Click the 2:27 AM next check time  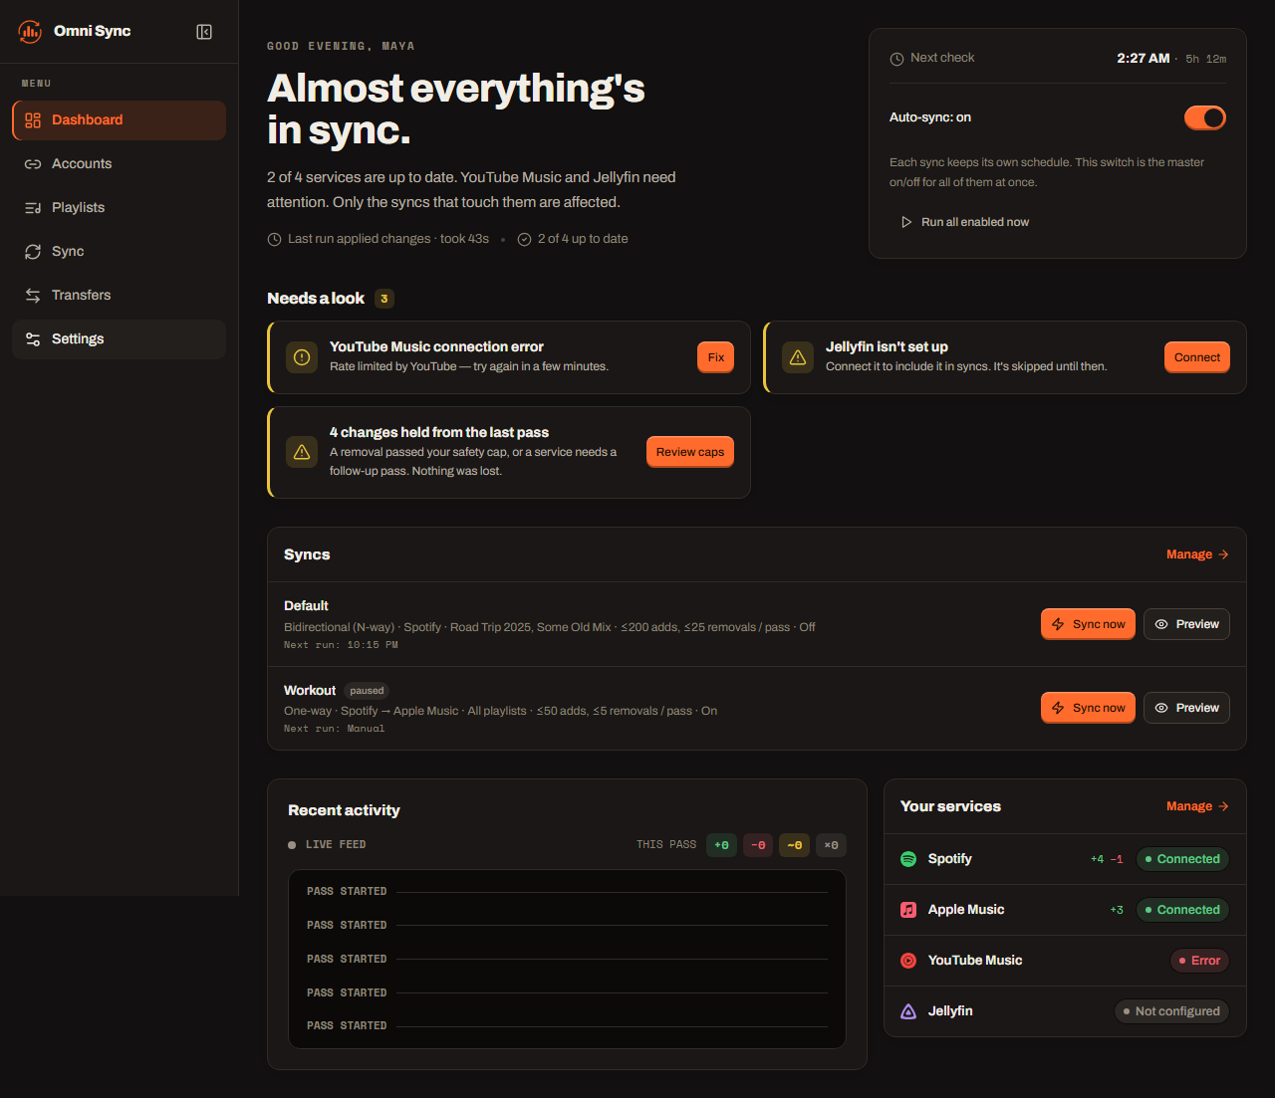coord(1143,59)
